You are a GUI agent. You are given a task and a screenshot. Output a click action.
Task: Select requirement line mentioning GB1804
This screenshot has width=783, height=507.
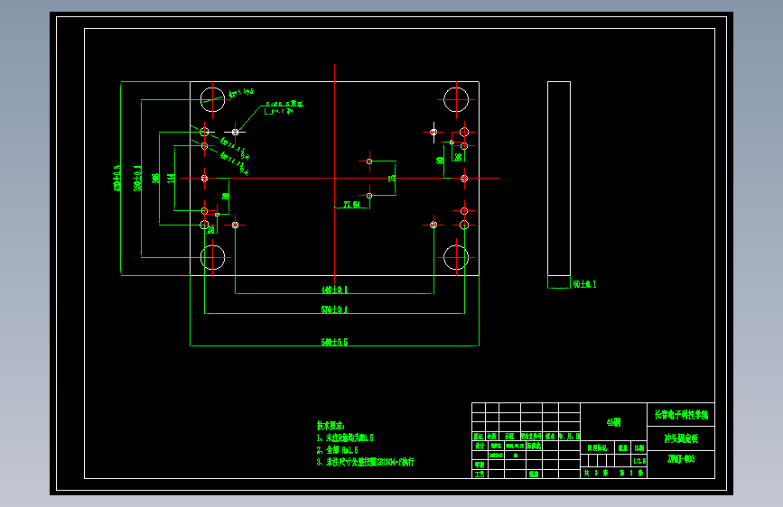click(x=366, y=462)
